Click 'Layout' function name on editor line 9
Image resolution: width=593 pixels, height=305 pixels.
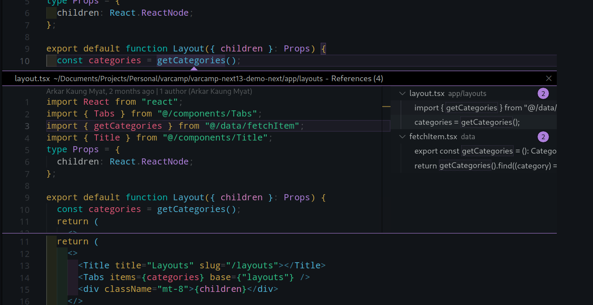pos(189,48)
